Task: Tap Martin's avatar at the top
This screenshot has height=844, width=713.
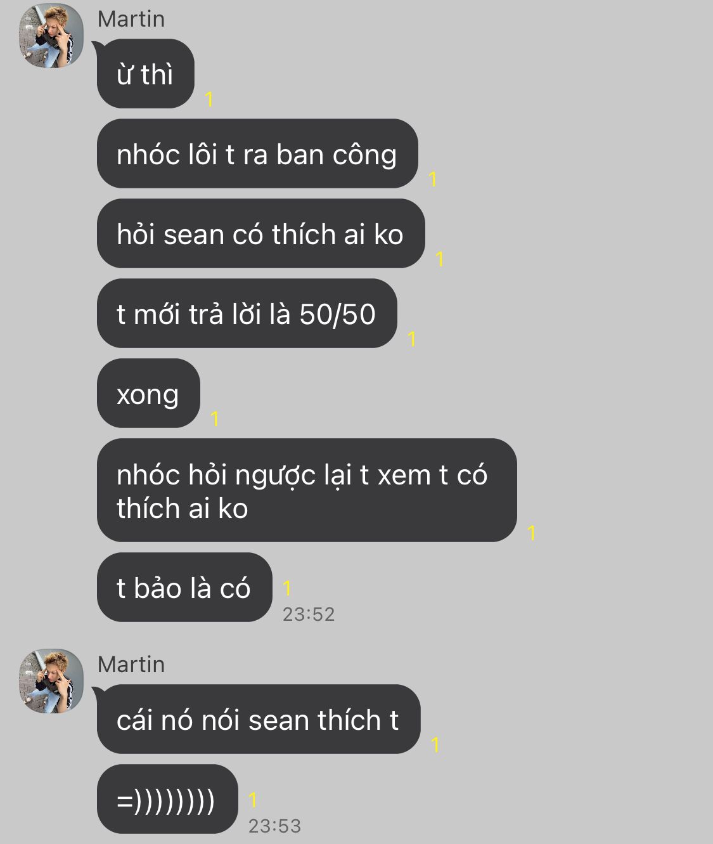Action: [51, 36]
